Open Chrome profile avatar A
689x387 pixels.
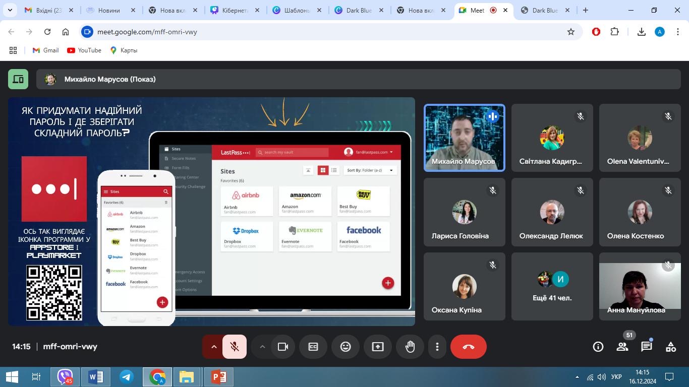tap(660, 32)
